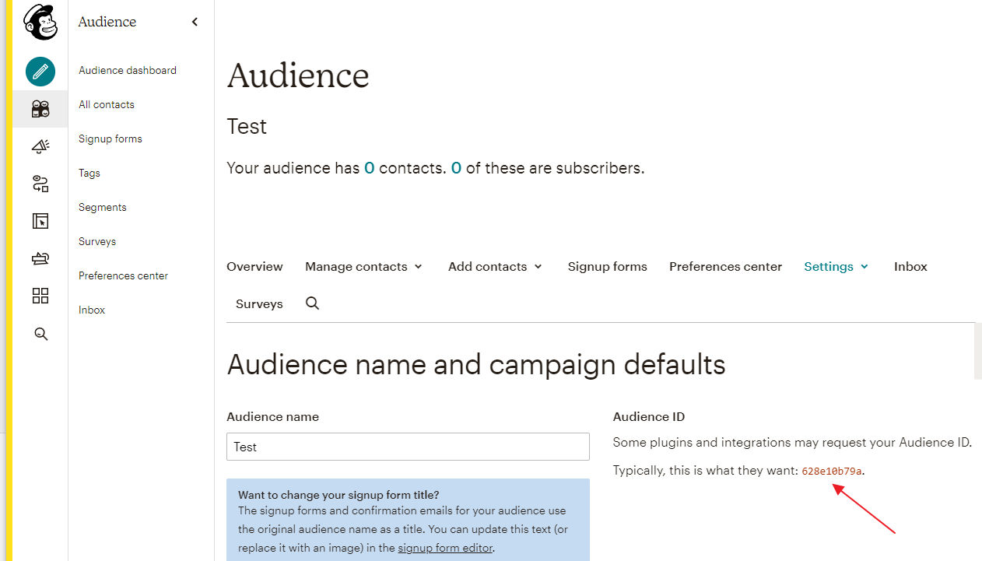Open the Inbox tab
The height and width of the screenshot is (561, 982).
(x=910, y=266)
